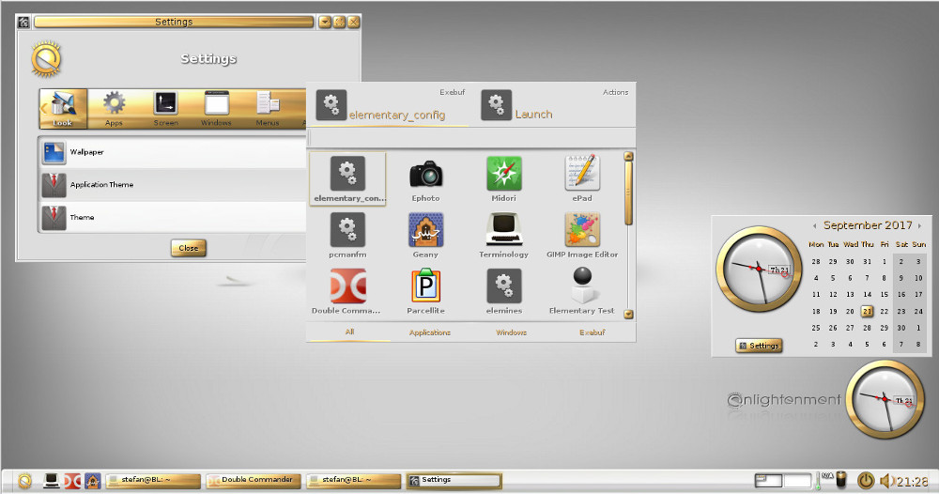Viewport: 939px width, 494px height.
Task: Select September 15 in the calendar
Action: coord(884,295)
